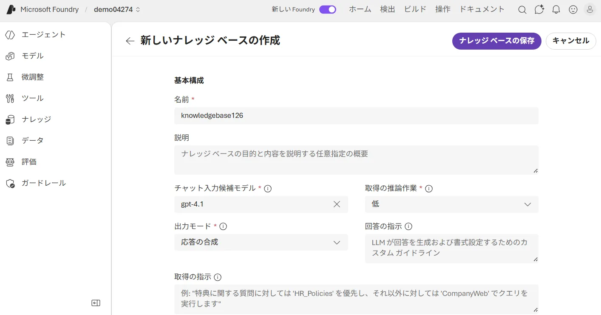This screenshot has height=315, width=601.
Task: Click the ツール wrench icon
Action: pos(10,98)
